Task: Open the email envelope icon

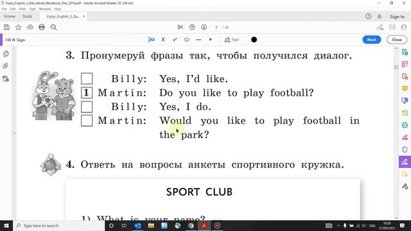Action: [392, 27]
